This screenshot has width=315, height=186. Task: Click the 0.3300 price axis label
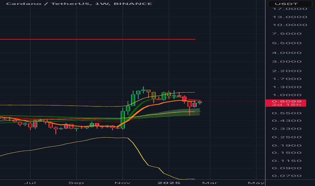287,129
